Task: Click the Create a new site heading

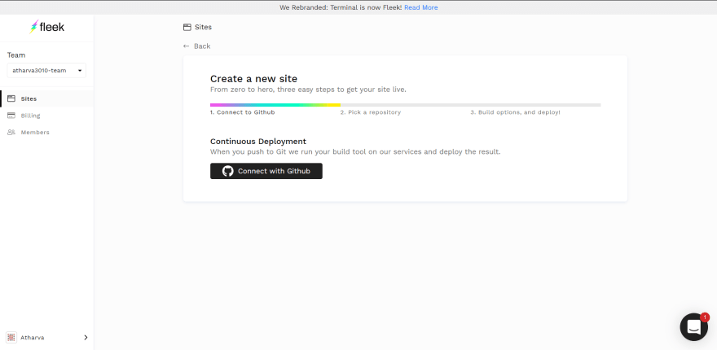Action: pyautogui.click(x=253, y=79)
